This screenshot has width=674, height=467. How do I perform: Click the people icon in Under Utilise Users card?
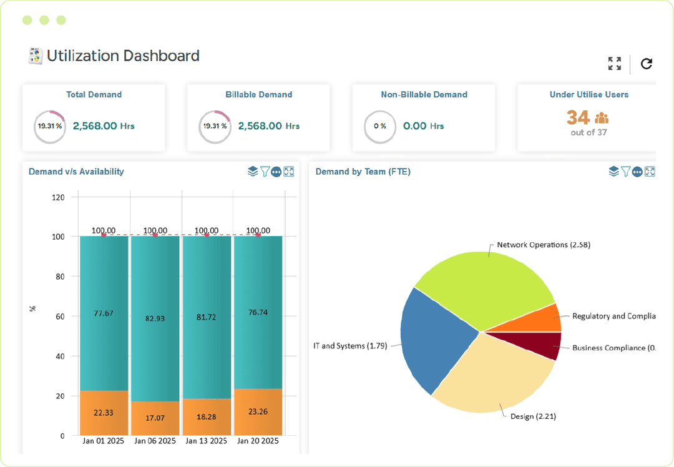pyautogui.click(x=601, y=117)
